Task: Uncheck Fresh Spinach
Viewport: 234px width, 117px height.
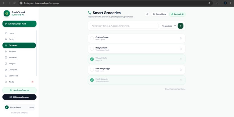Action: (92, 80)
